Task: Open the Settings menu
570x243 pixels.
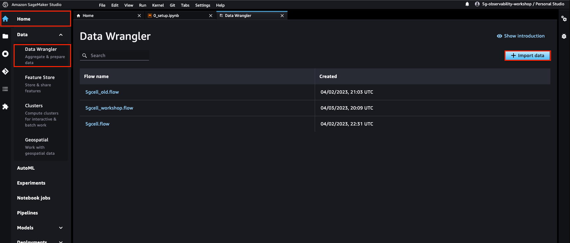Action: pos(203,5)
